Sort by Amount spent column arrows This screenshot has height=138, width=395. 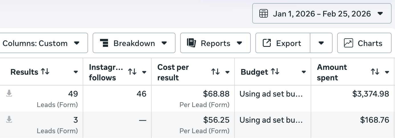[375, 72]
